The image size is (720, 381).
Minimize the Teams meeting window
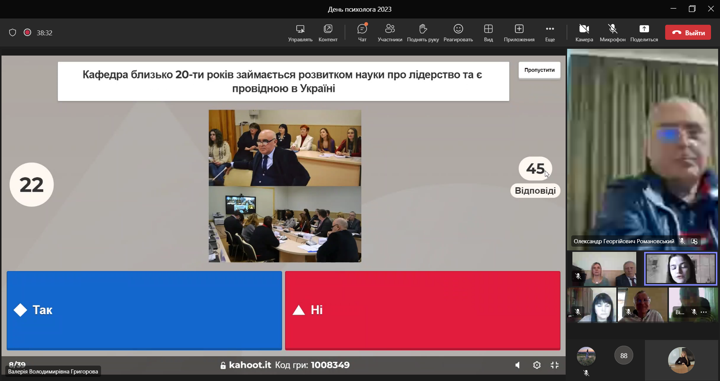point(673,9)
